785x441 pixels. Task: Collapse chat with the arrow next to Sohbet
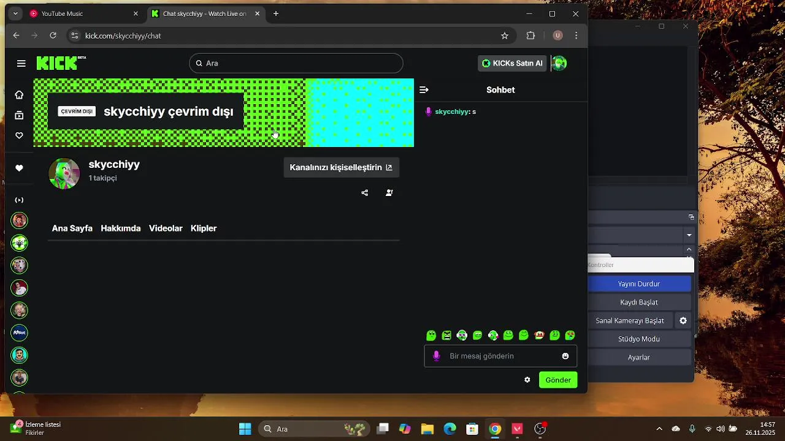tap(424, 90)
